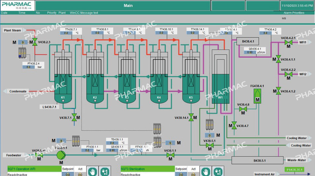Click the SQ71 Setpoint value field

point(68,174)
